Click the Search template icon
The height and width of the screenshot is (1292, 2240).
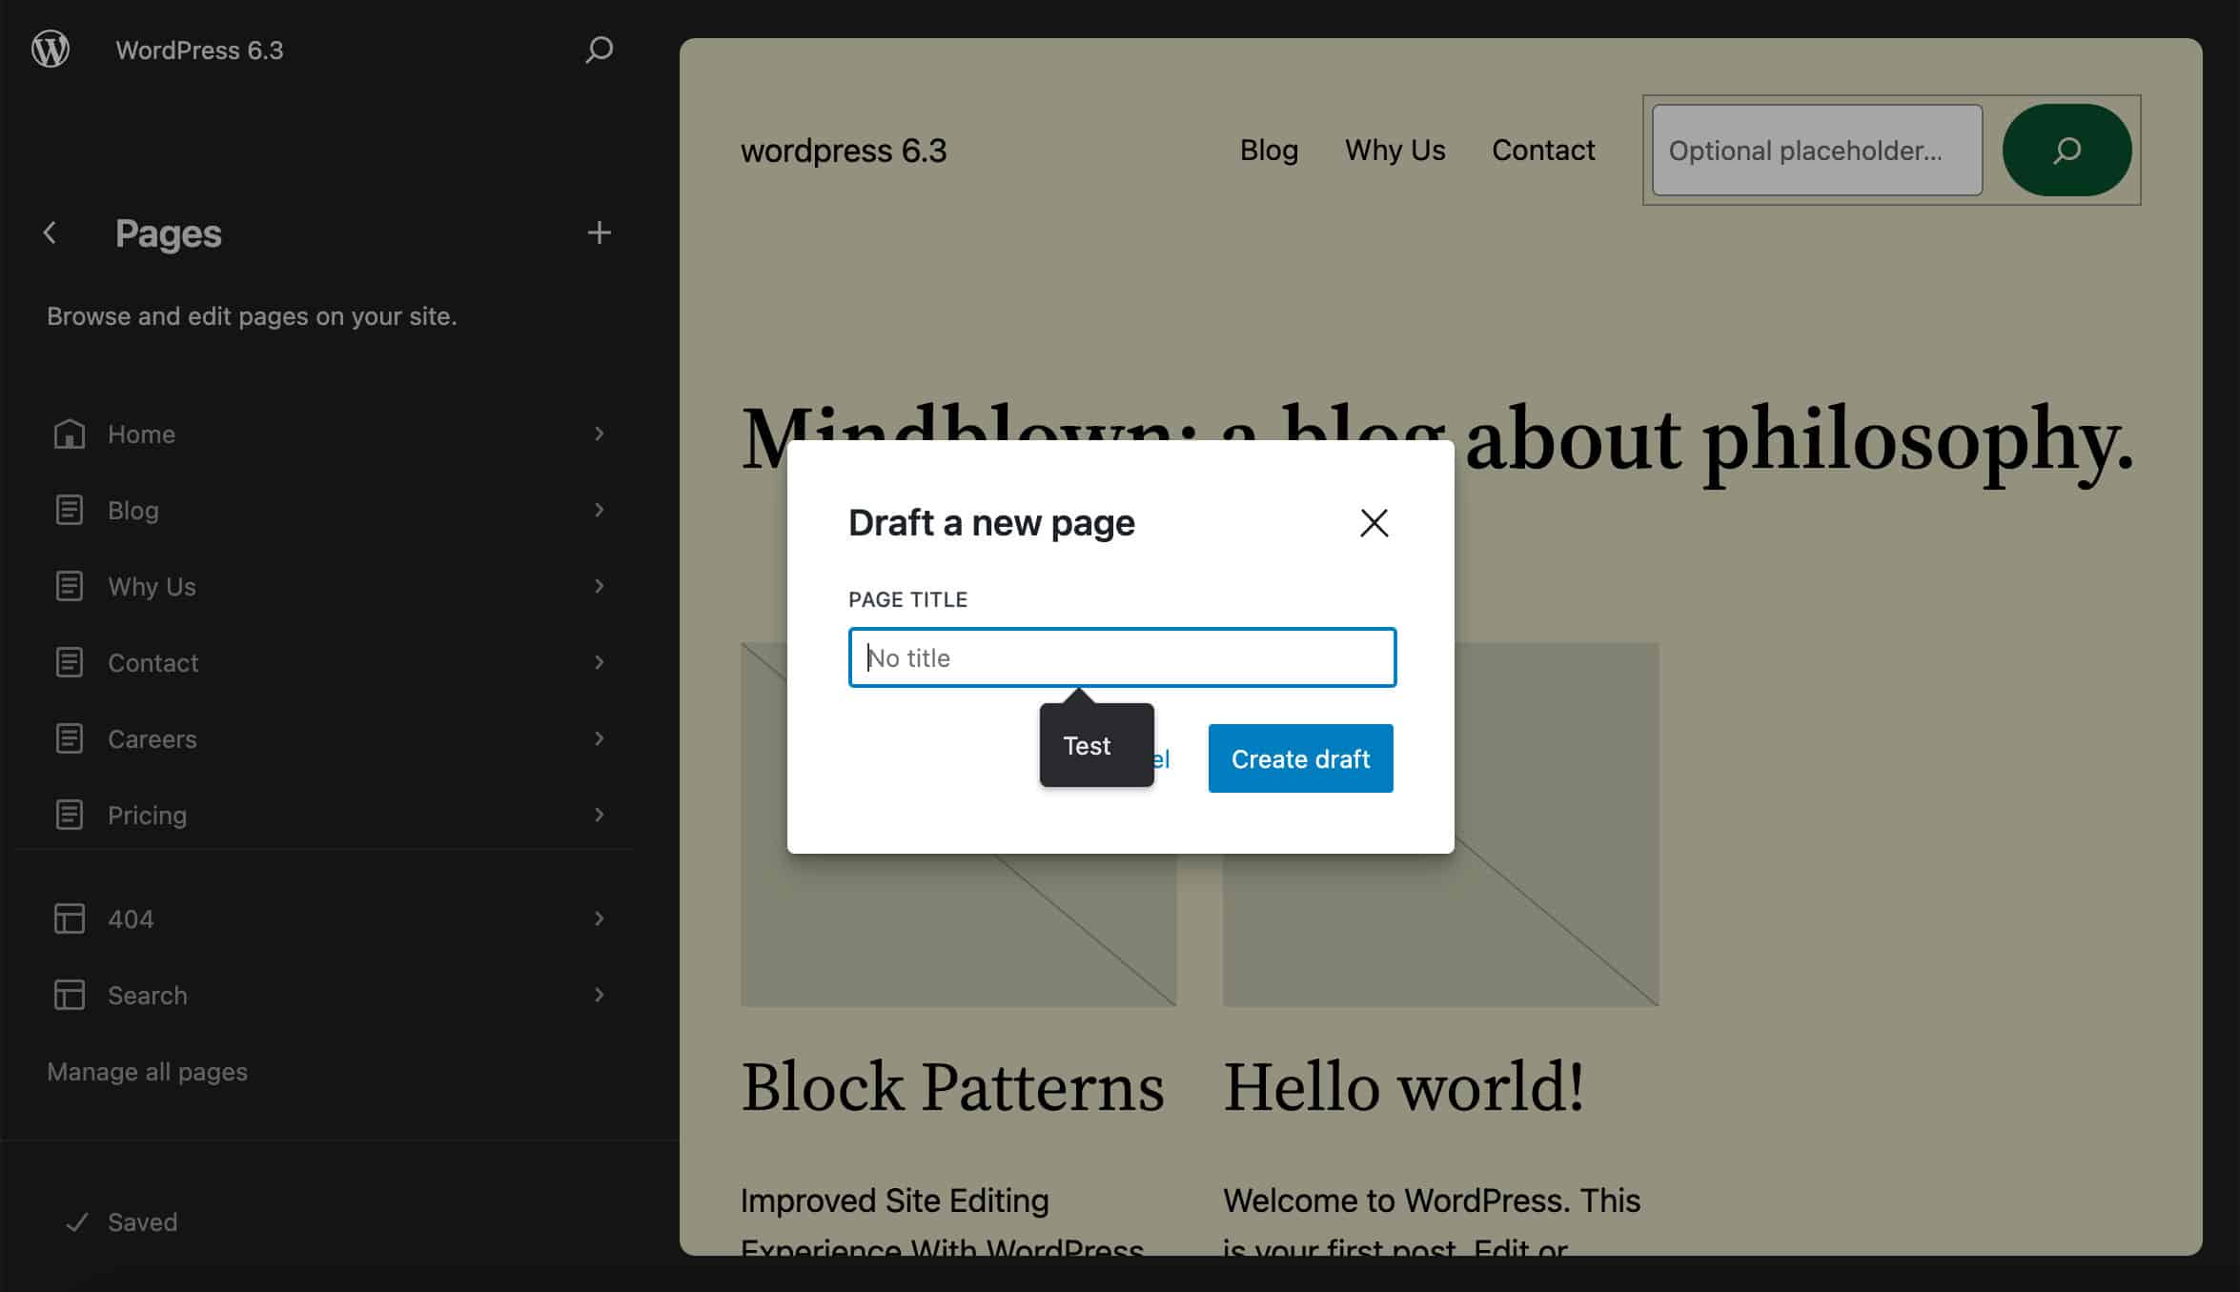[x=70, y=995]
